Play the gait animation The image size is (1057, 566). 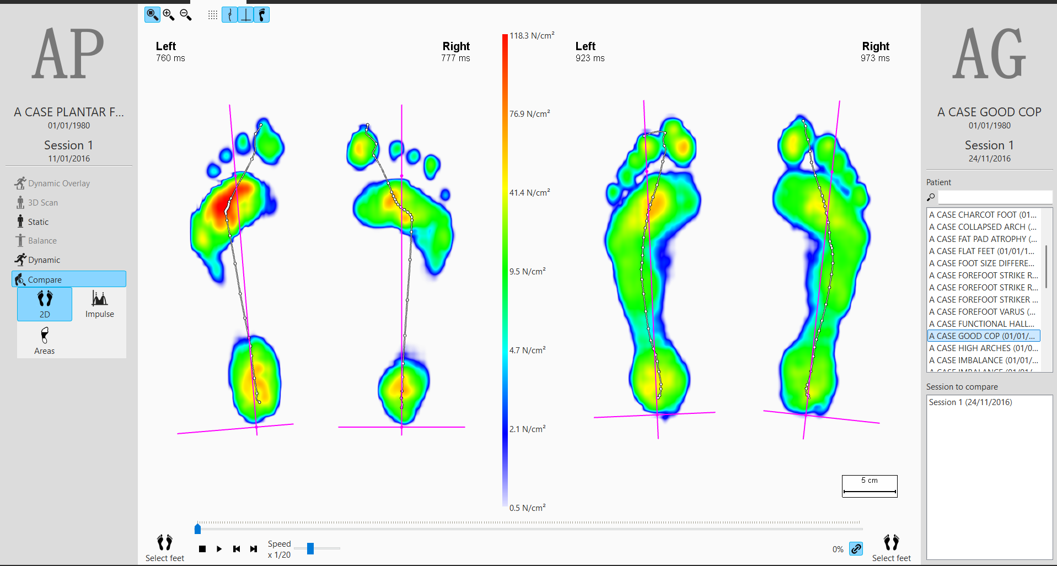(219, 549)
